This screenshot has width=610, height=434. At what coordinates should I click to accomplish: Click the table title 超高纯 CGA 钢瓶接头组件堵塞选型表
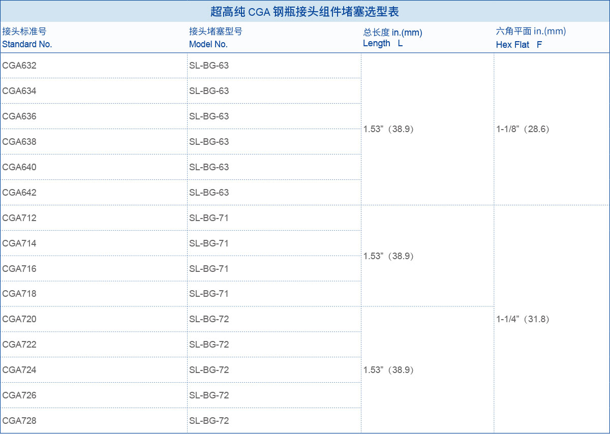click(304, 11)
